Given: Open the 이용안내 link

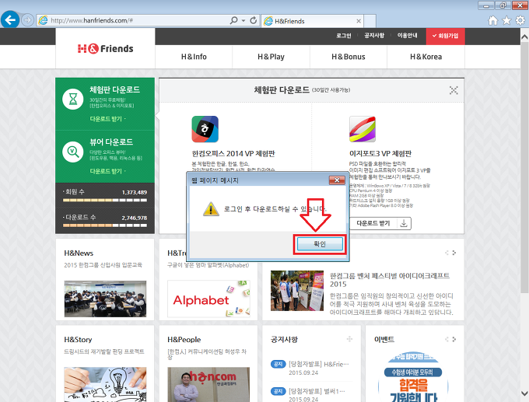Looking at the screenshot, I should click(x=407, y=35).
